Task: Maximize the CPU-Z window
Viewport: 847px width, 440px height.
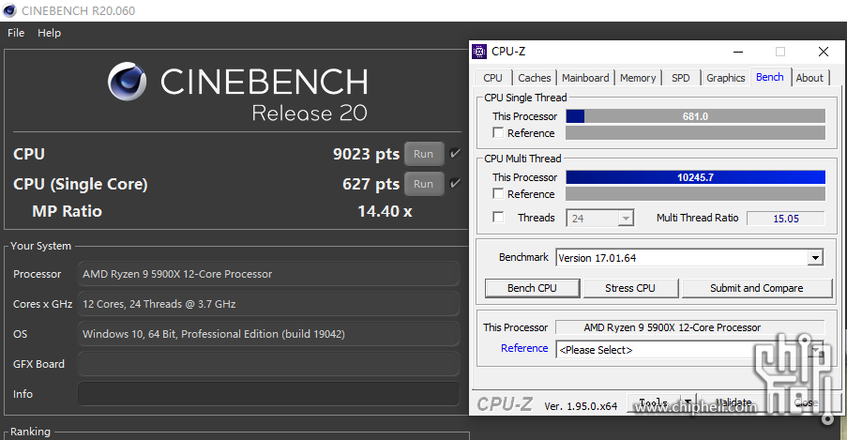Action: coord(780,52)
